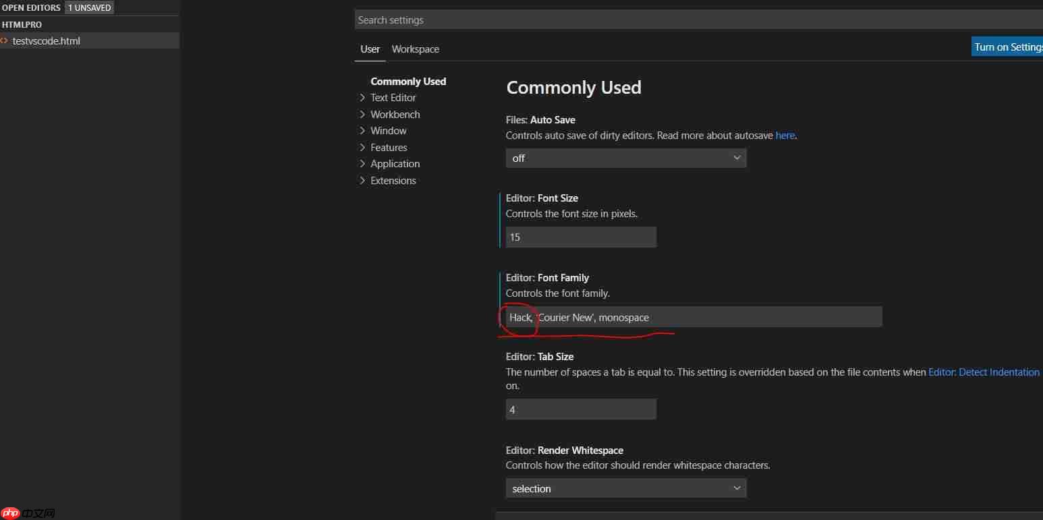1043x520 pixels.
Task: Click the Editor: Tab Size setting title
Action: coord(540,357)
